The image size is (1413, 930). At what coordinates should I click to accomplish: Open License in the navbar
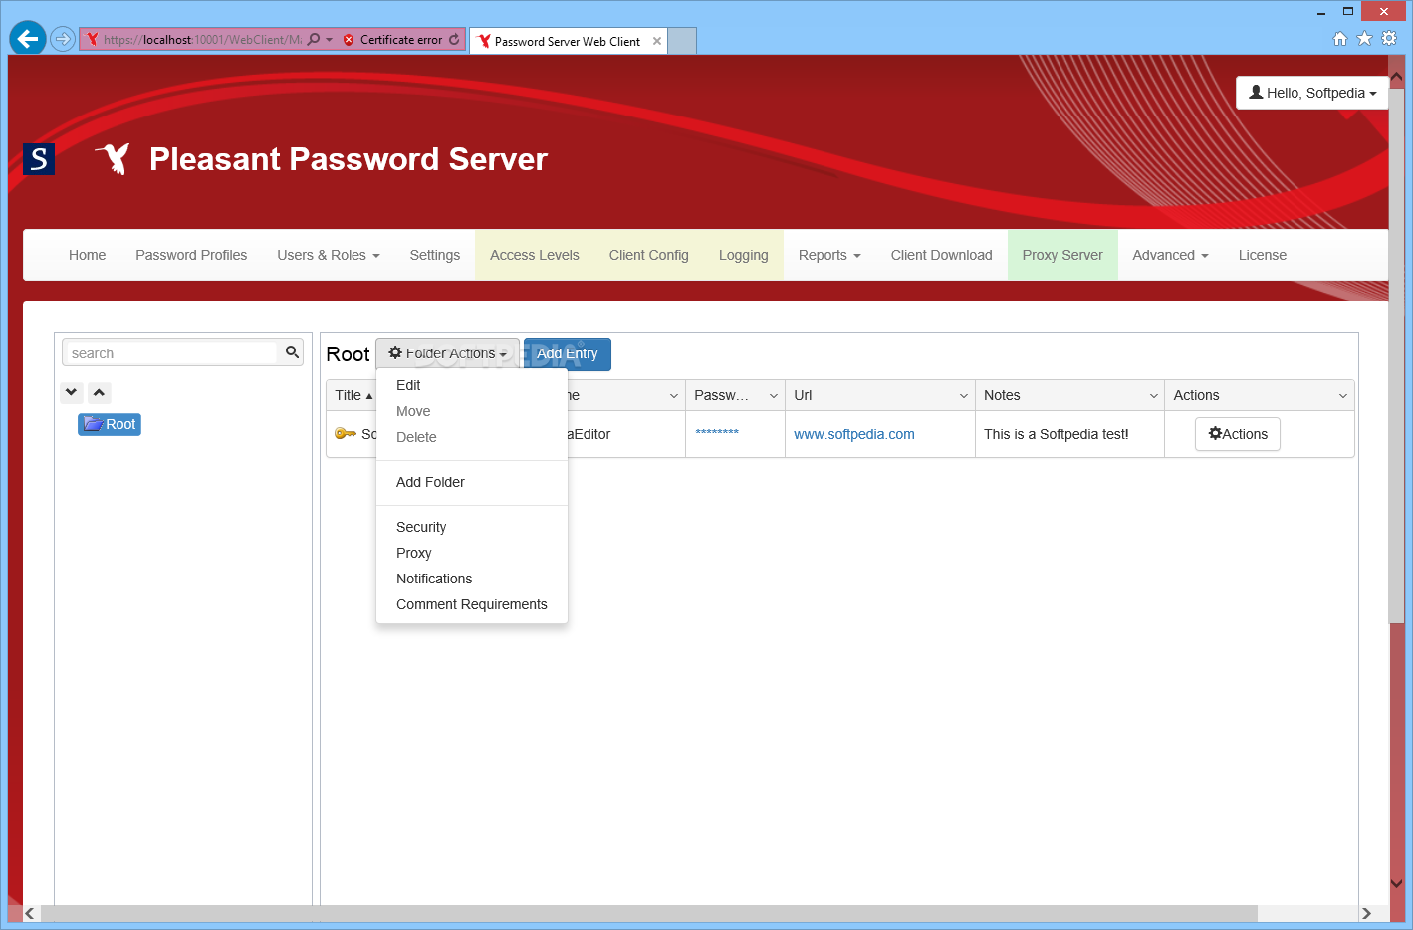[1263, 255]
